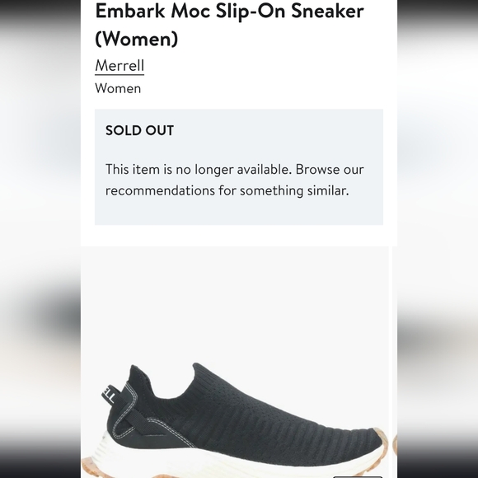478x478 pixels.
Task: Click the 'Browse our' text in the notice
Action: pyautogui.click(x=330, y=169)
